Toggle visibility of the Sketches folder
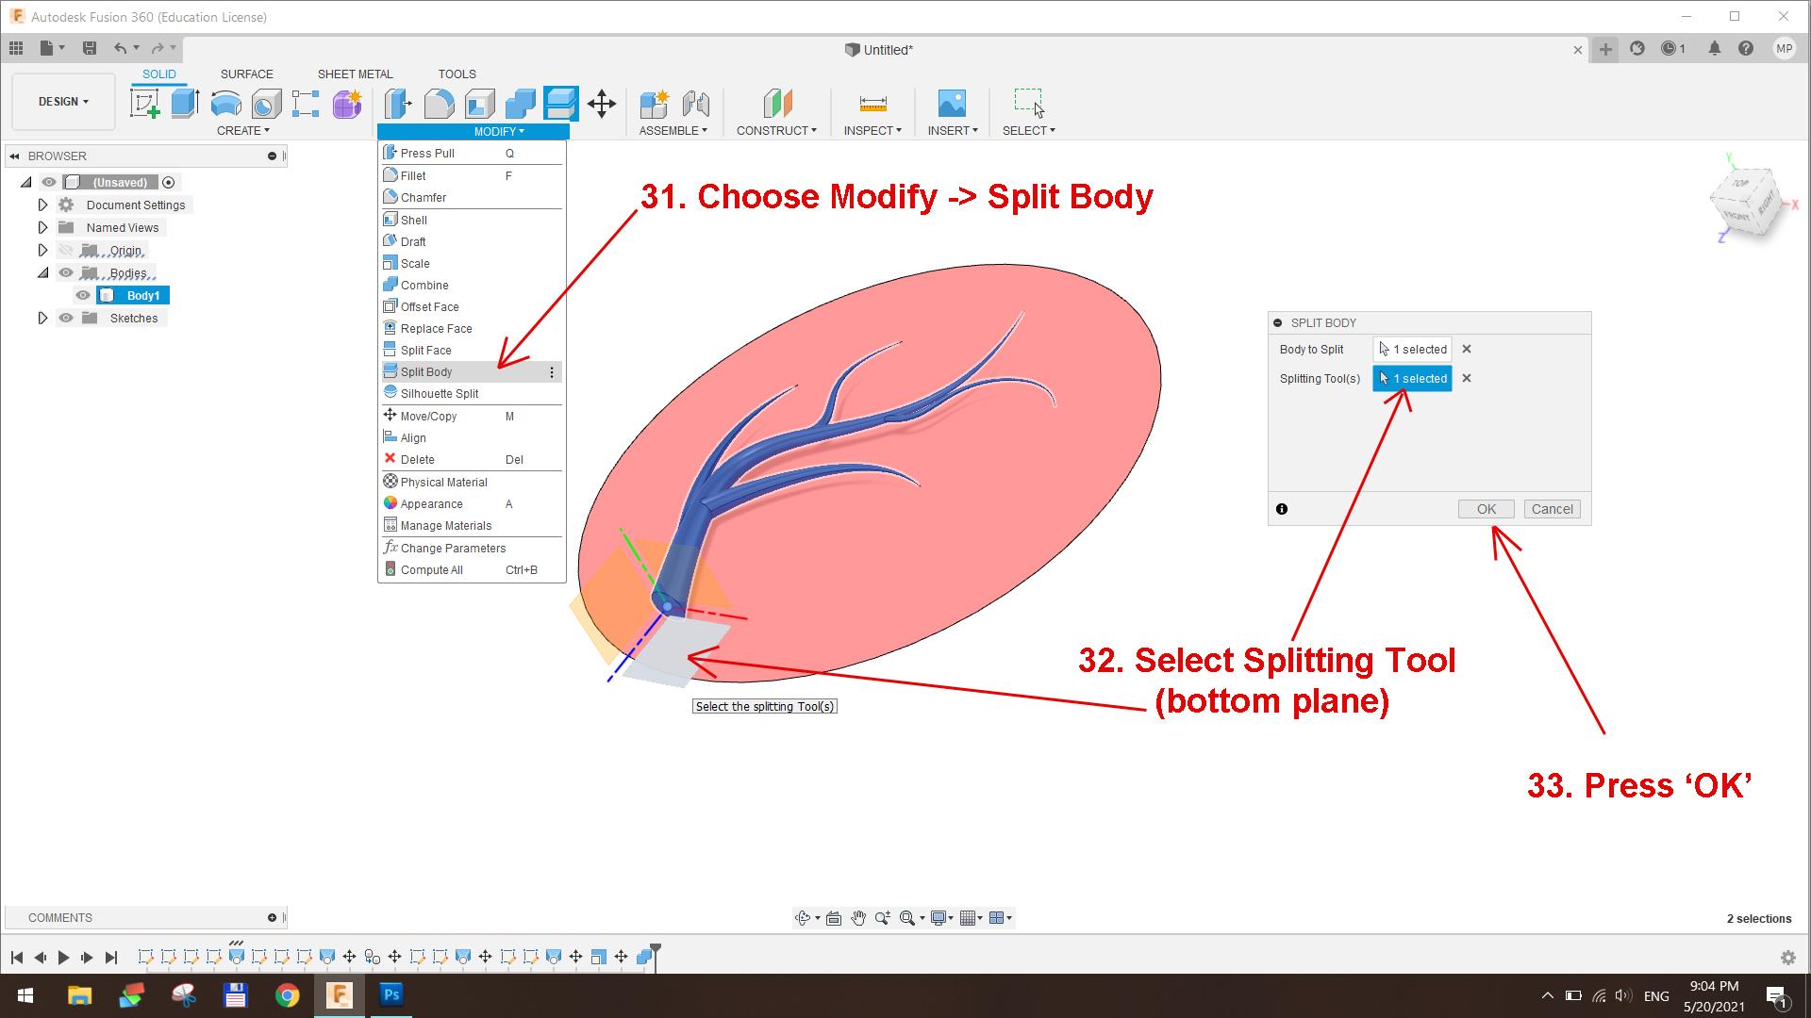This screenshot has height=1018, width=1811. pos(66,318)
